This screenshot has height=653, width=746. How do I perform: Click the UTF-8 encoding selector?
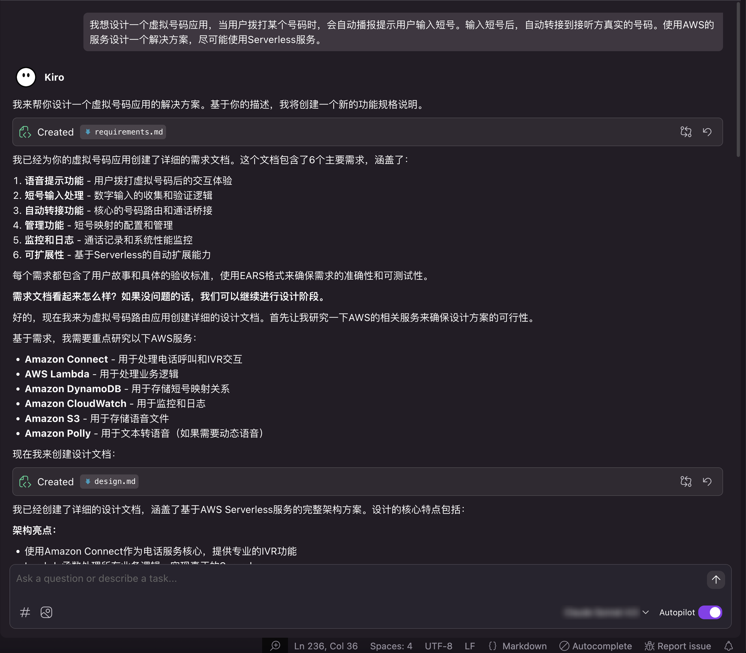tap(438, 646)
